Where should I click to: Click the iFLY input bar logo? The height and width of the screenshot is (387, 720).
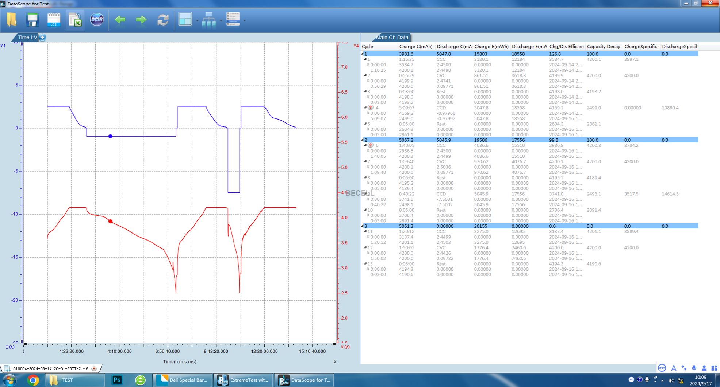tap(662, 368)
